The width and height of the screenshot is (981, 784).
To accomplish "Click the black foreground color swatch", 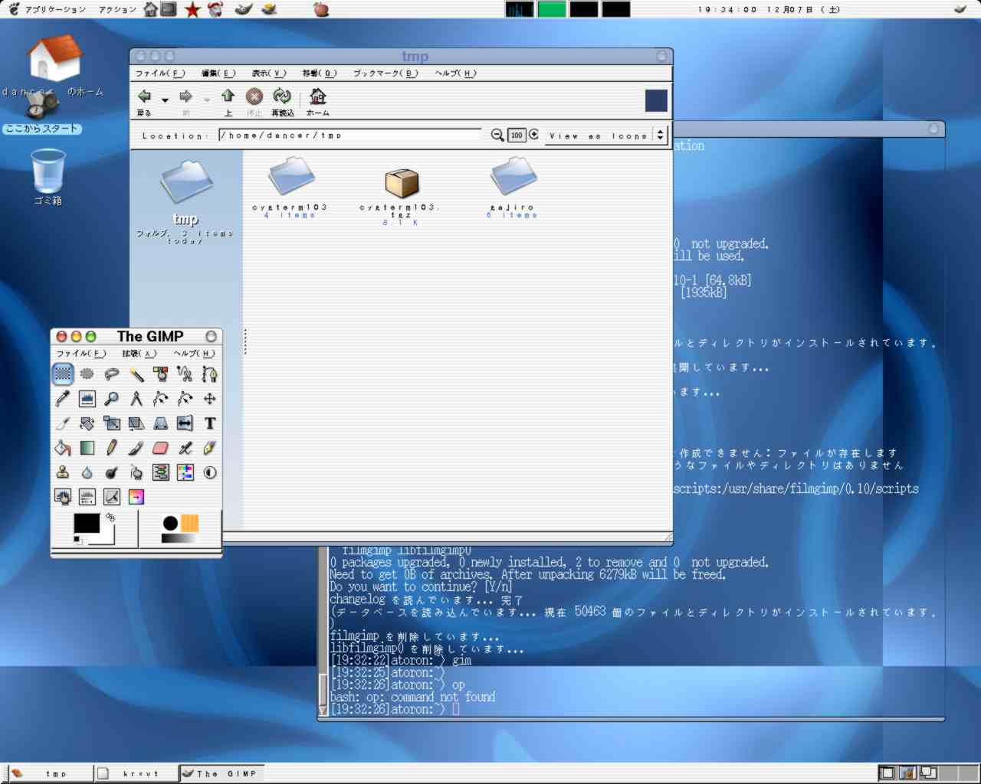I will [x=86, y=523].
